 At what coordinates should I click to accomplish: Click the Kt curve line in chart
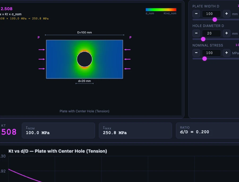coord(24,175)
